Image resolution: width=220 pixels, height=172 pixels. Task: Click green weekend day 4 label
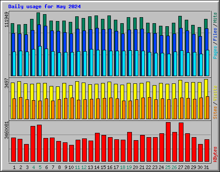(x=34, y=167)
